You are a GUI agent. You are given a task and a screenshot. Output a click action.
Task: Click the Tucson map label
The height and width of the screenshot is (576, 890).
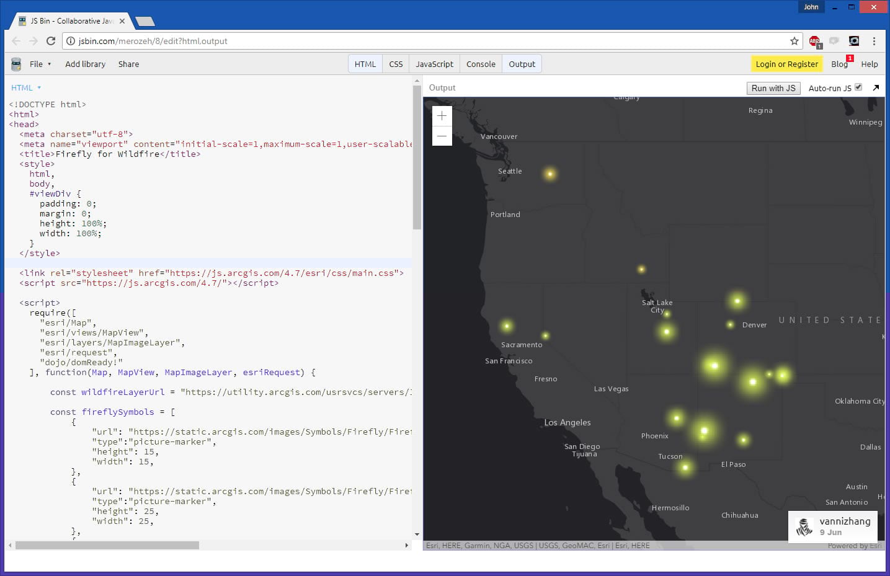pos(670,456)
